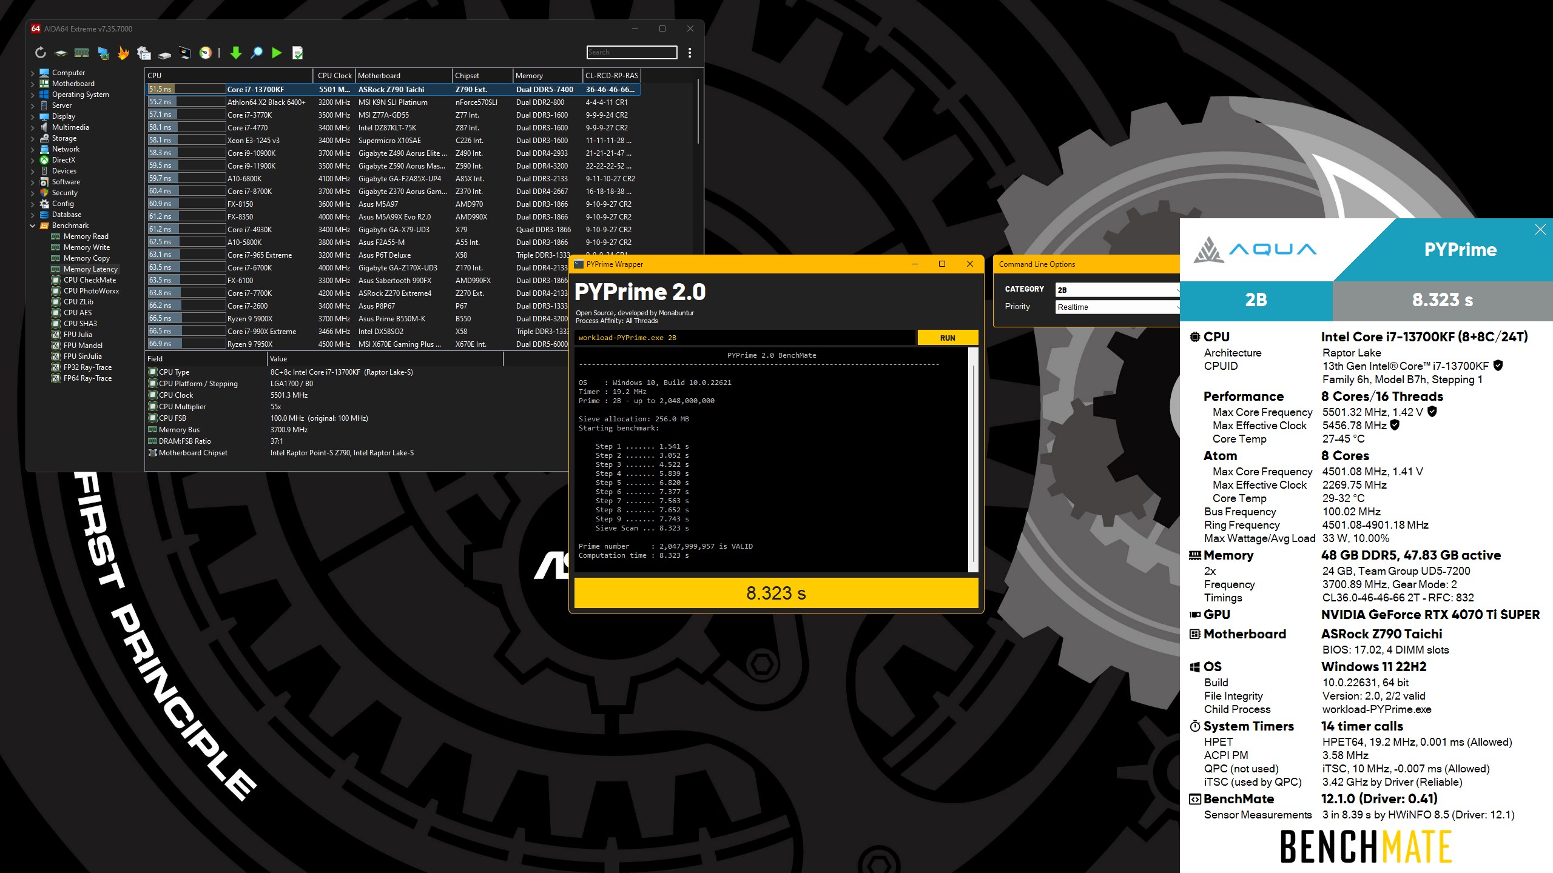
Task: Sort by Chipset column header
Action: click(x=482, y=76)
